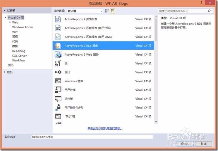Select 常规 category in the tree
218x151 pixels.
(15, 36)
